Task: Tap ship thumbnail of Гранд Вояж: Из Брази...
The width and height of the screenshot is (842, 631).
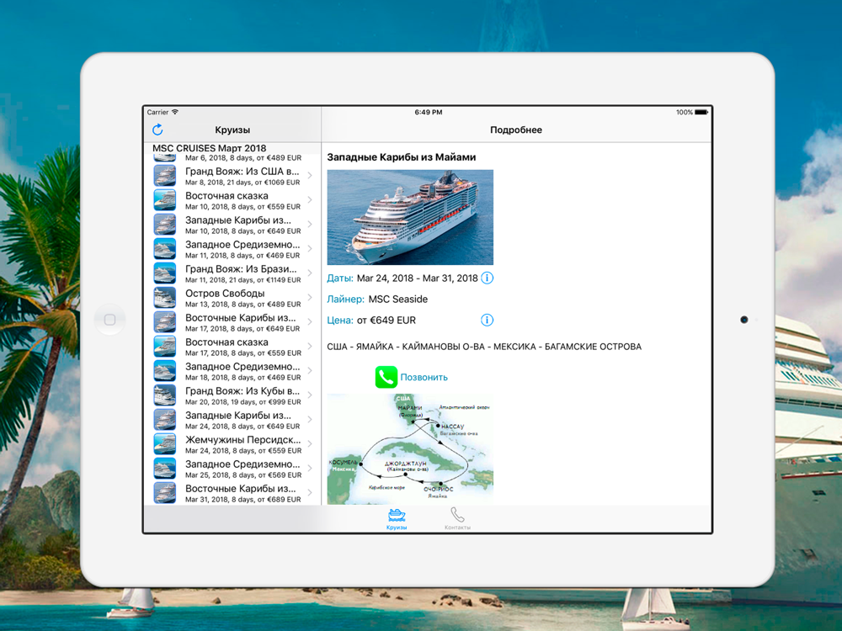Action: [x=165, y=273]
